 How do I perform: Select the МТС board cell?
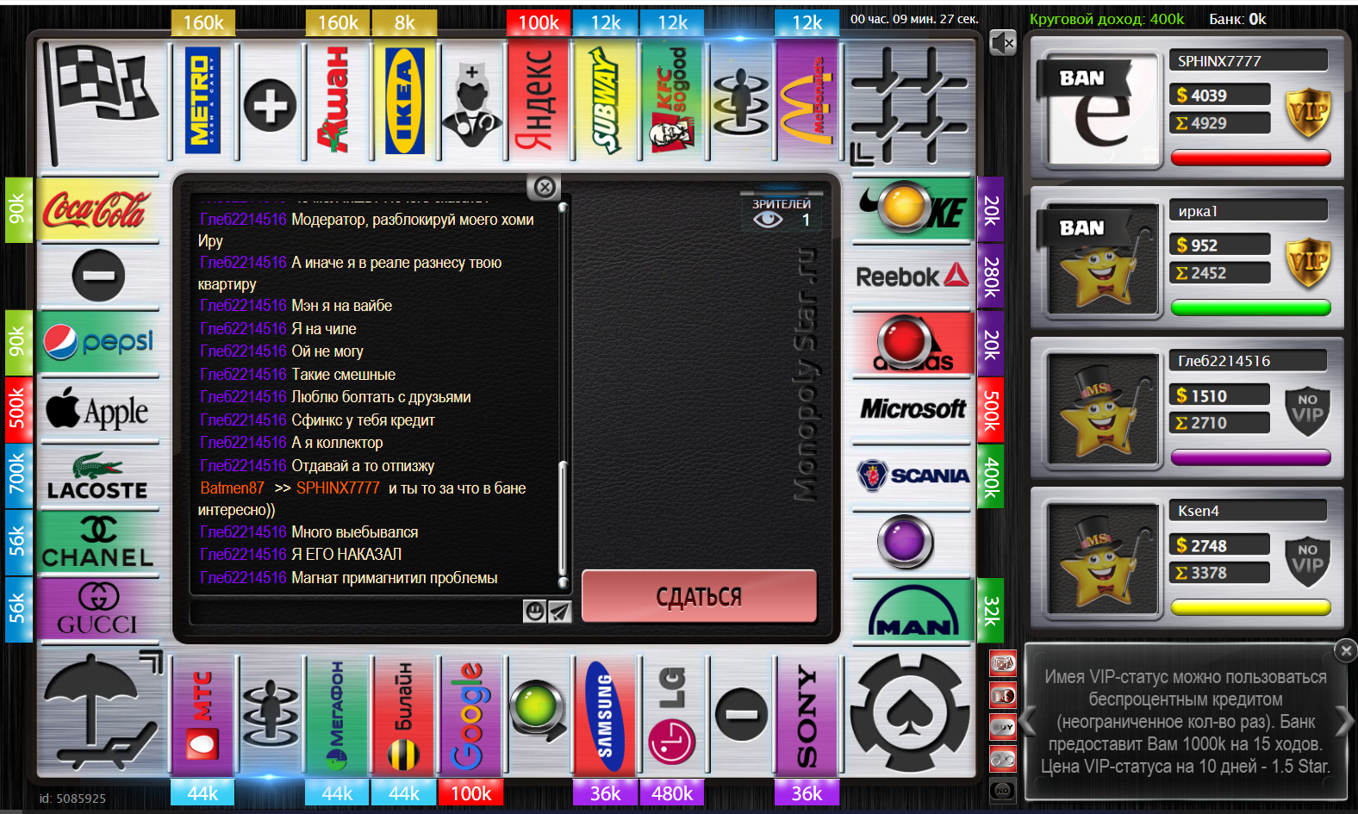pyautogui.click(x=203, y=717)
